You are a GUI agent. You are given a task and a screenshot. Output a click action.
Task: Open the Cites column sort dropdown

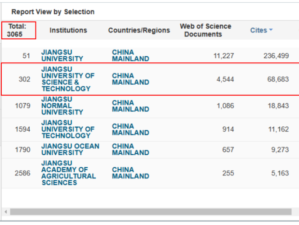(261, 30)
